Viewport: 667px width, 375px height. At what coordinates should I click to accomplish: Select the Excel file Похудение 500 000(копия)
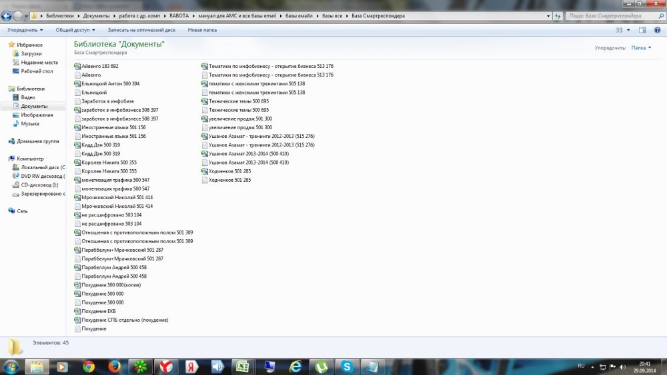(107, 285)
